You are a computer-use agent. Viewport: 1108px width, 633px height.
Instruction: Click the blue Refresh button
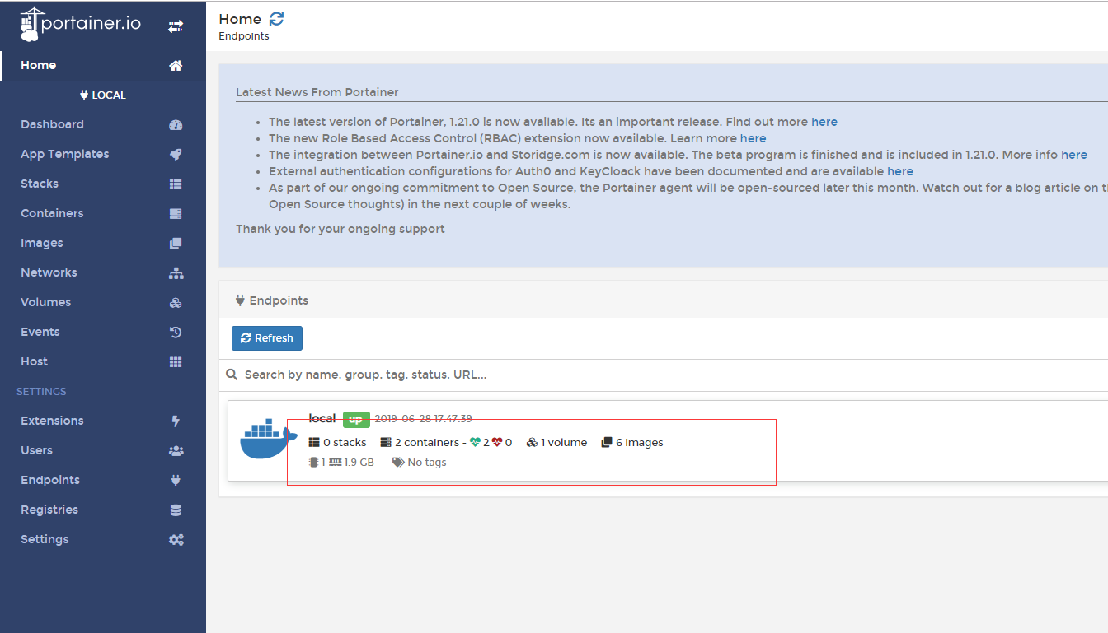[x=267, y=338]
